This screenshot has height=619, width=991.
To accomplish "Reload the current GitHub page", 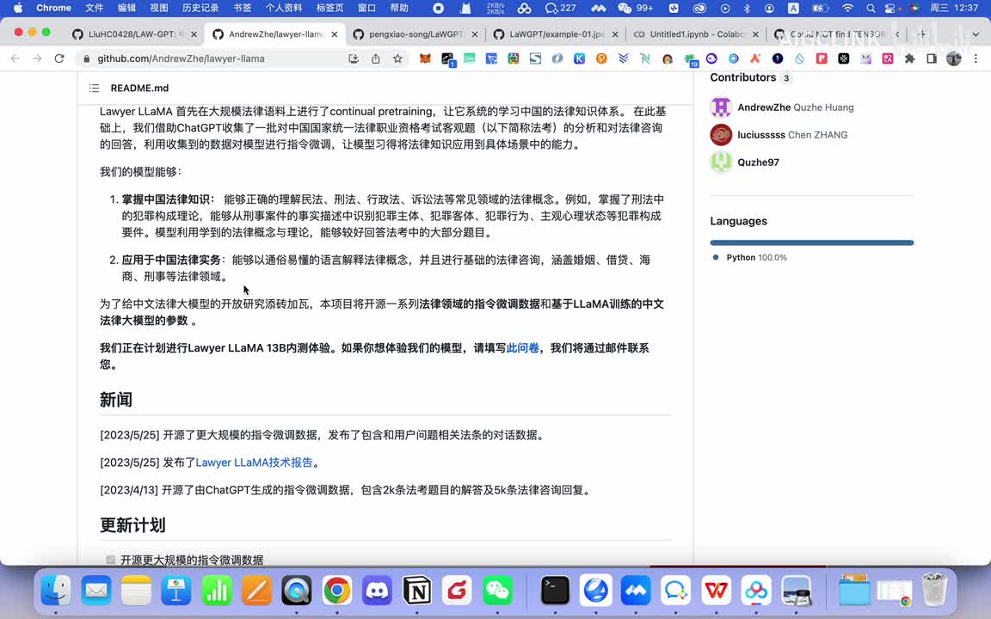I will (59, 58).
